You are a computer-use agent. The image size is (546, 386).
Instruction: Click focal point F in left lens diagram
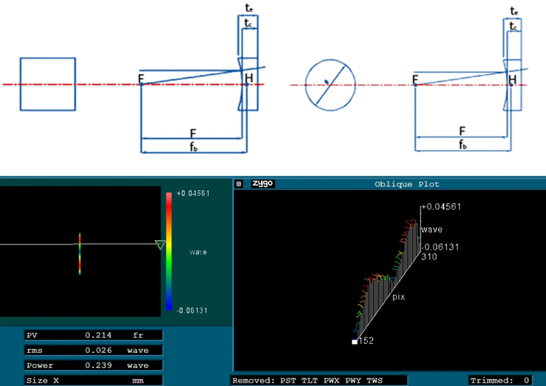coord(141,84)
